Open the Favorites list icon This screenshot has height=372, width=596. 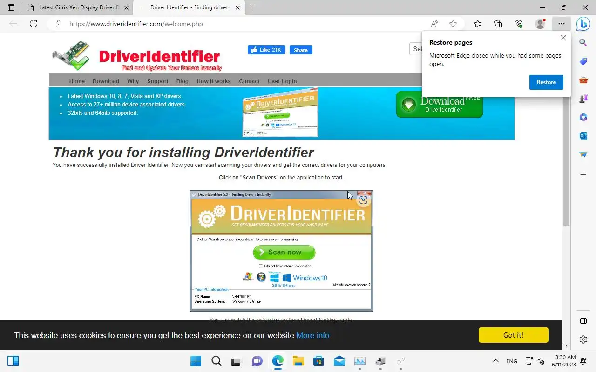(478, 24)
